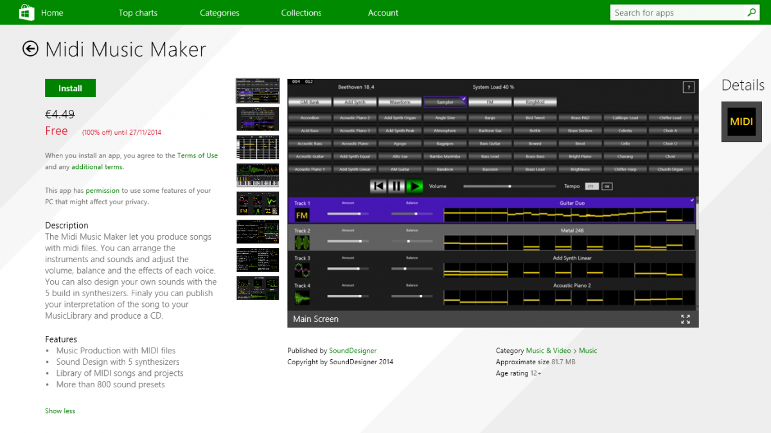Select the eighth screenshot thumbnail
The image size is (771, 433).
pyautogui.click(x=258, y=288)
